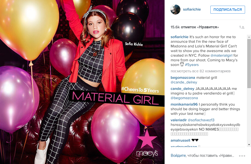This screenshot has height=164, width=251.
Task: Open the sofiarichie username in the header
Action: [x=192, y=9]
